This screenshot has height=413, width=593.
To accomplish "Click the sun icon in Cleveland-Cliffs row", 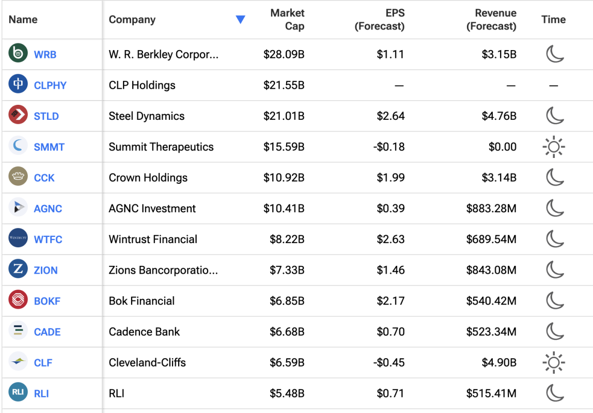I will pyautogui.click(x=554, y=363).
